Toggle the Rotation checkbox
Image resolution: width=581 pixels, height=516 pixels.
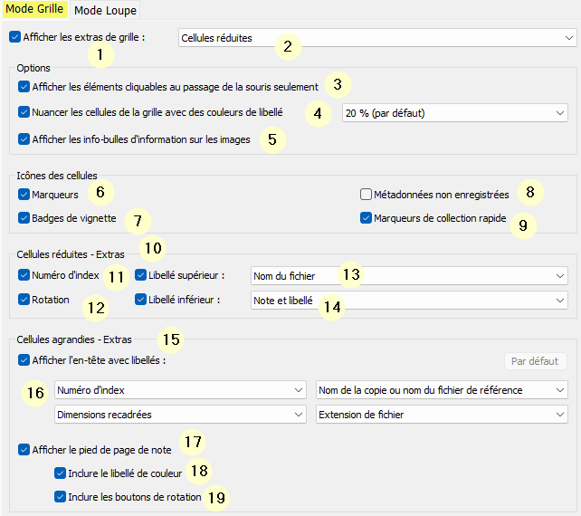pyautogui.click(x=24, y=299)
